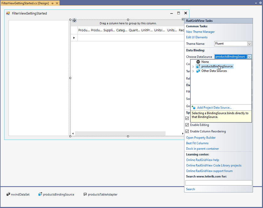
Task: Disable Enable Column Reordering
Action: [x=187, y=131]
